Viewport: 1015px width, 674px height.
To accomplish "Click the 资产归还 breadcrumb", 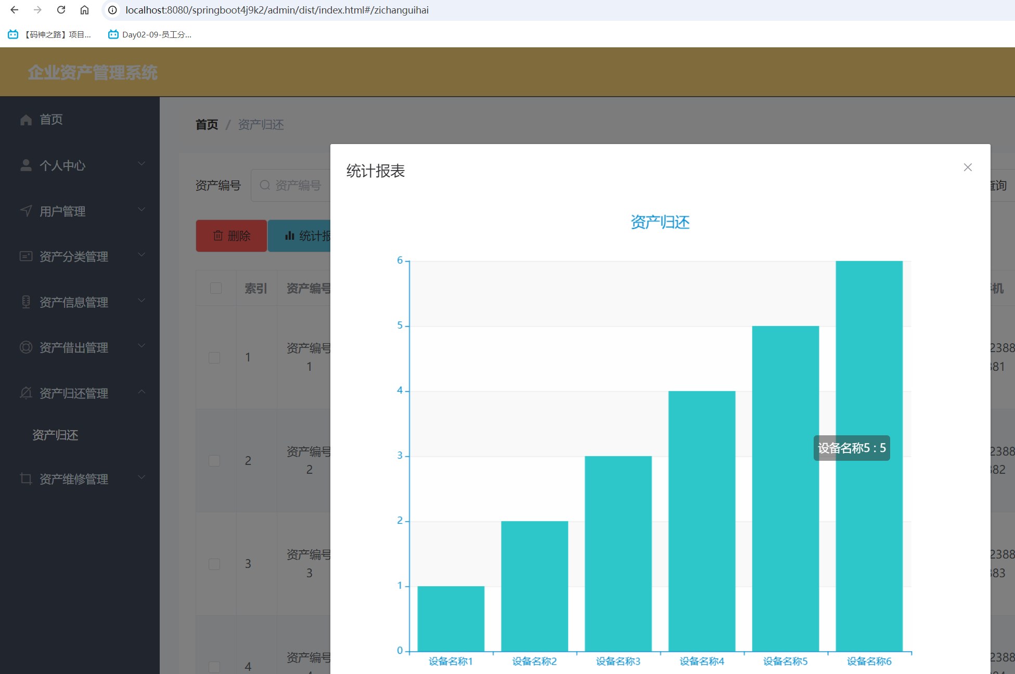I will 261,125.
